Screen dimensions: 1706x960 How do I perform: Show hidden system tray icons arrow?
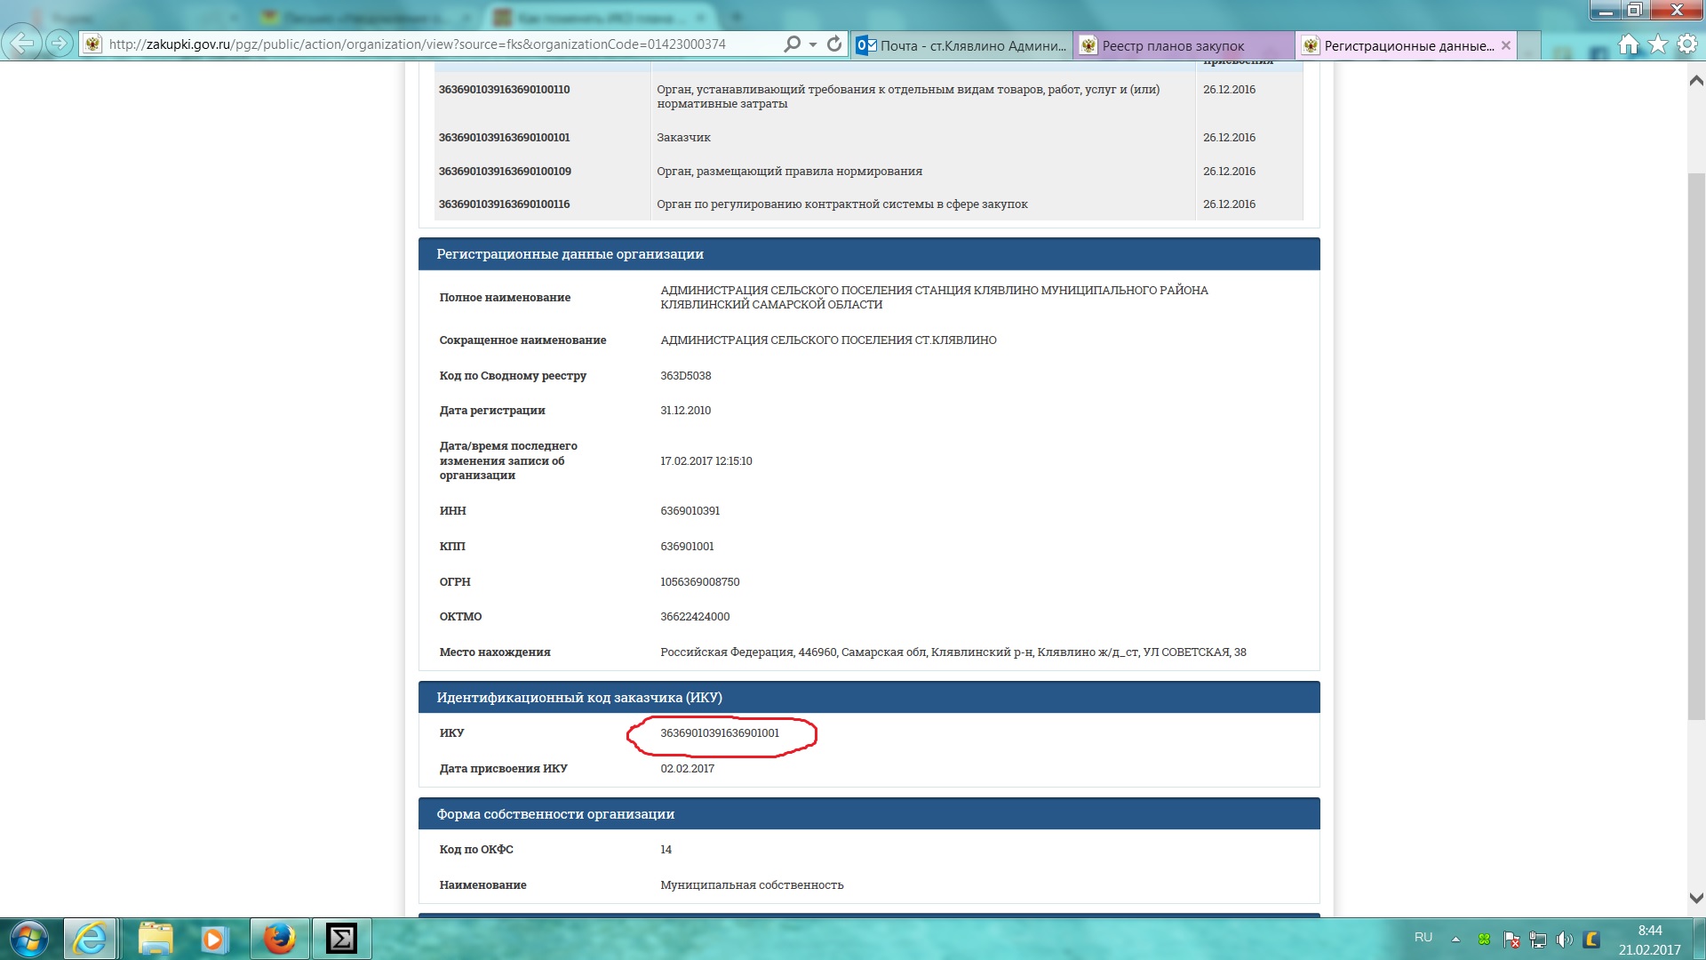point(1455,939)
